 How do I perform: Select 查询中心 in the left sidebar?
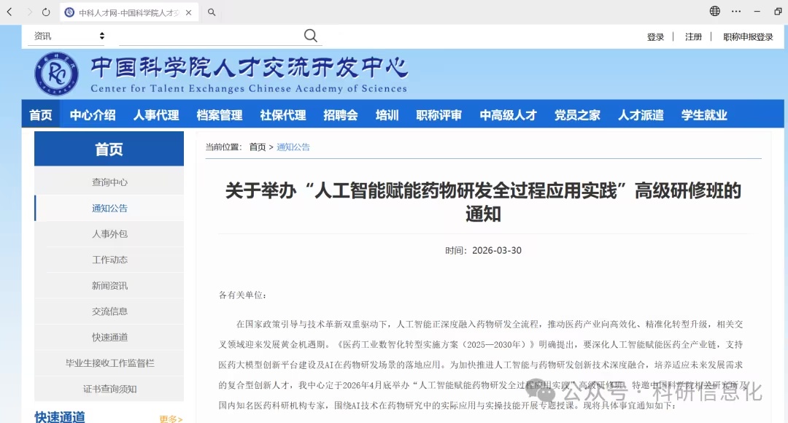pyautogui.click(x=109, y=182)
